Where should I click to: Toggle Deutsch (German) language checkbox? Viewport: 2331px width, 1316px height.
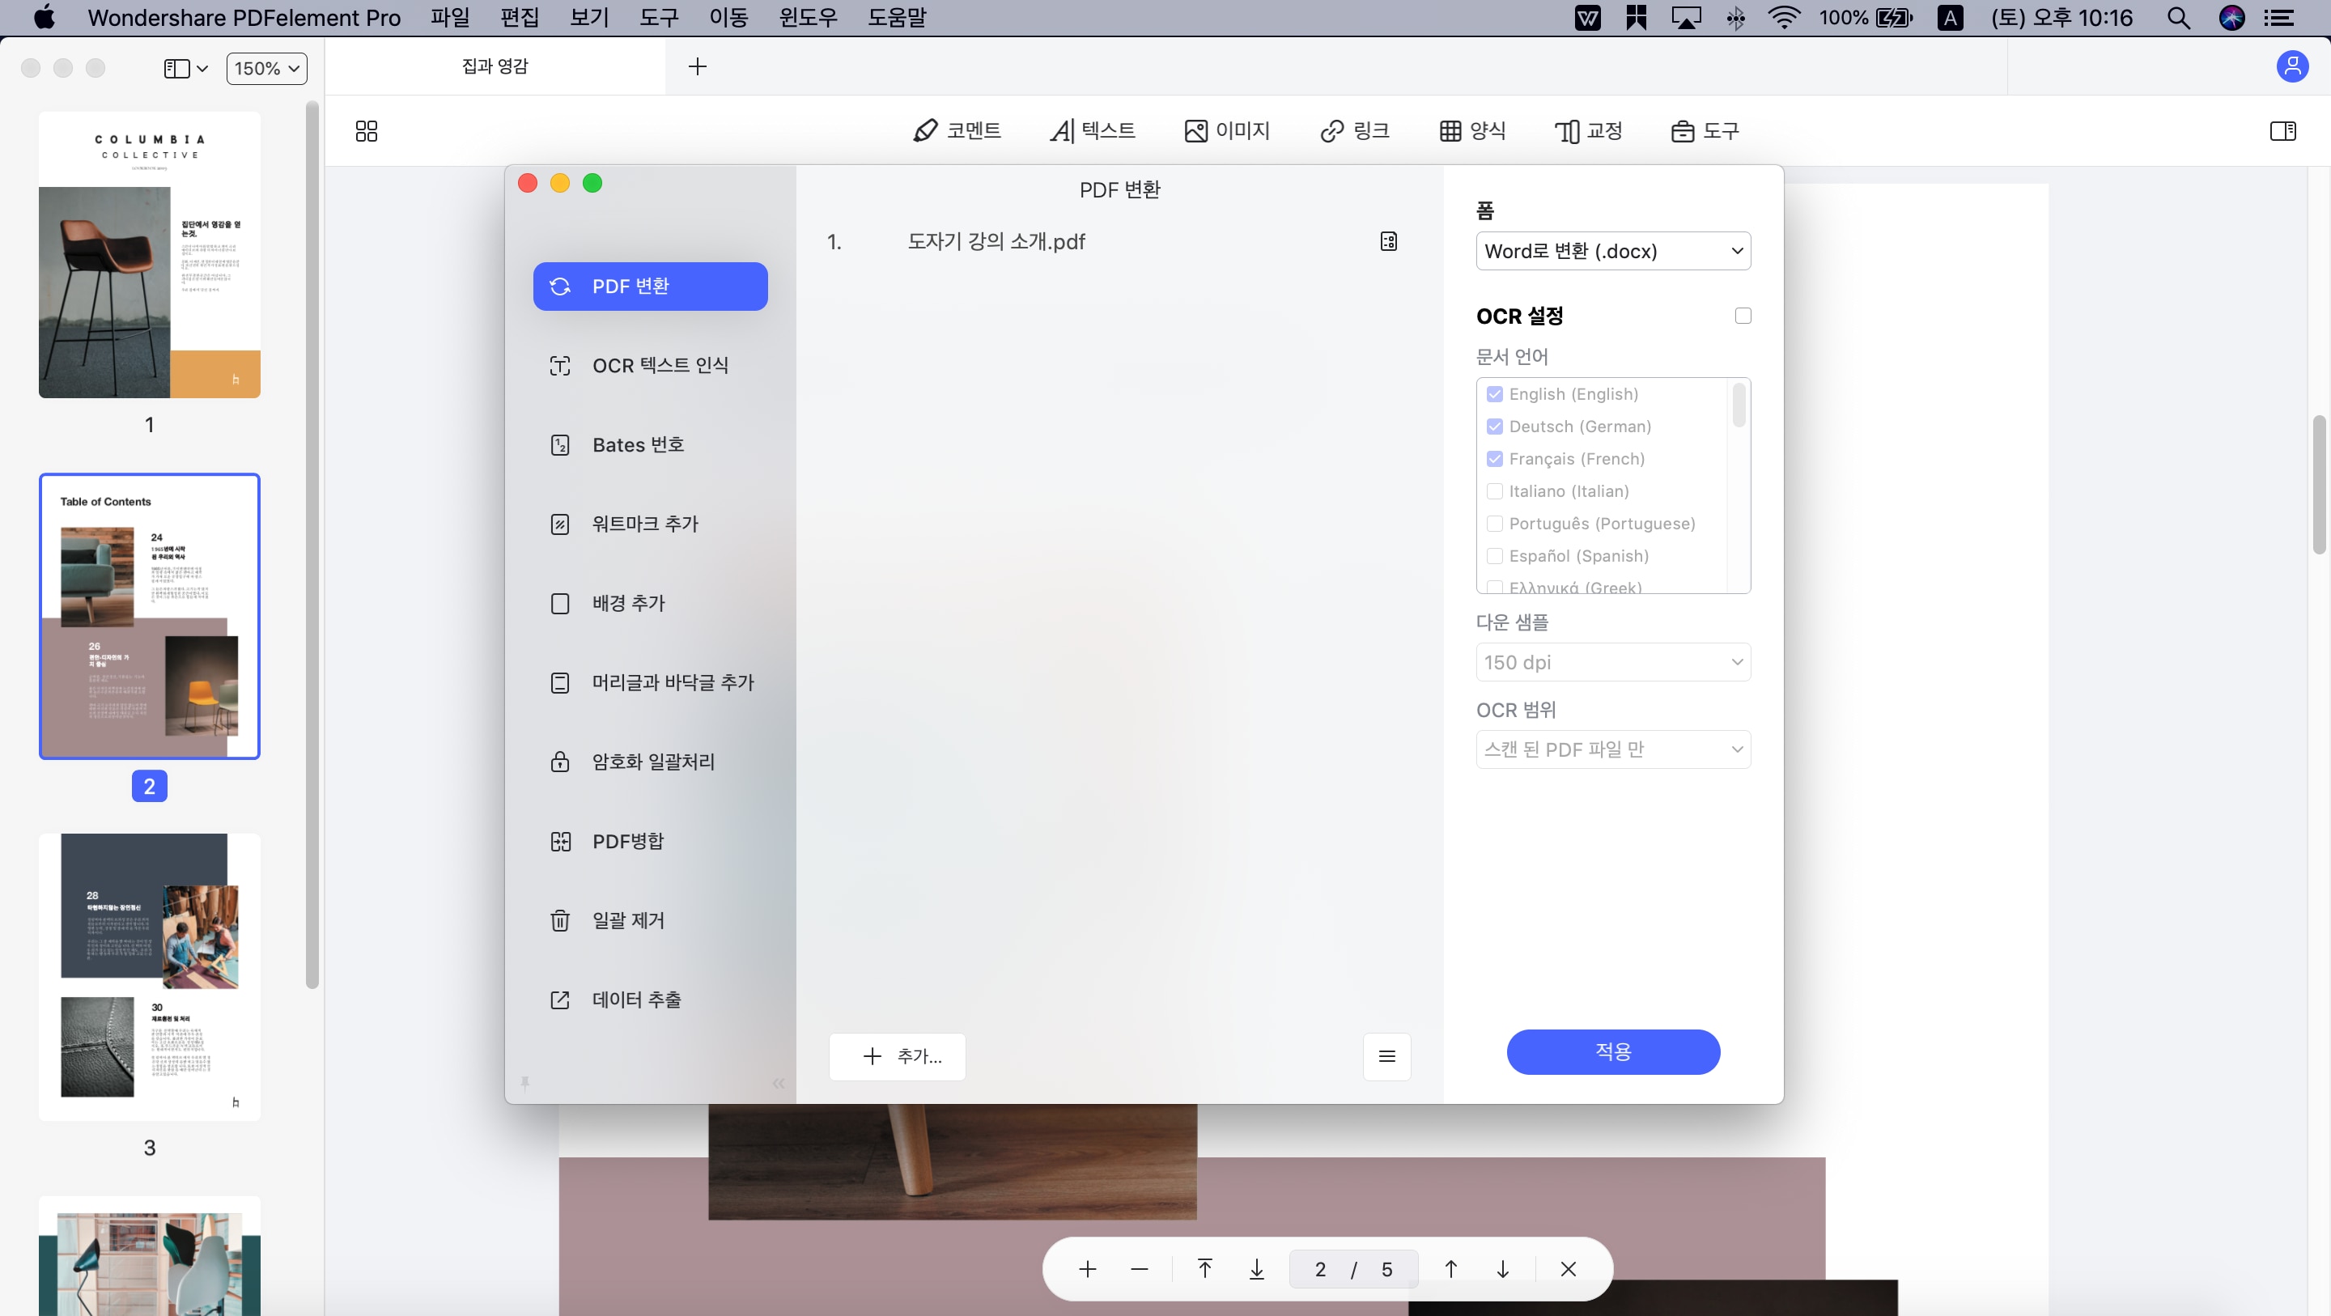[1493, 426]
